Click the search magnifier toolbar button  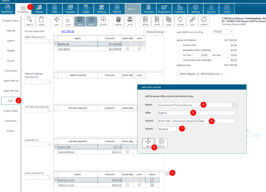(x=30, y=21)
